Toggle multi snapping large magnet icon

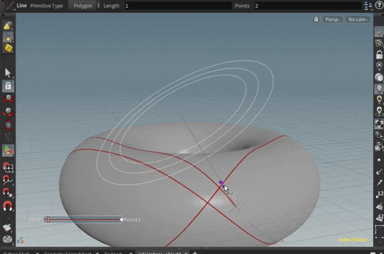(x=8, y=205)
